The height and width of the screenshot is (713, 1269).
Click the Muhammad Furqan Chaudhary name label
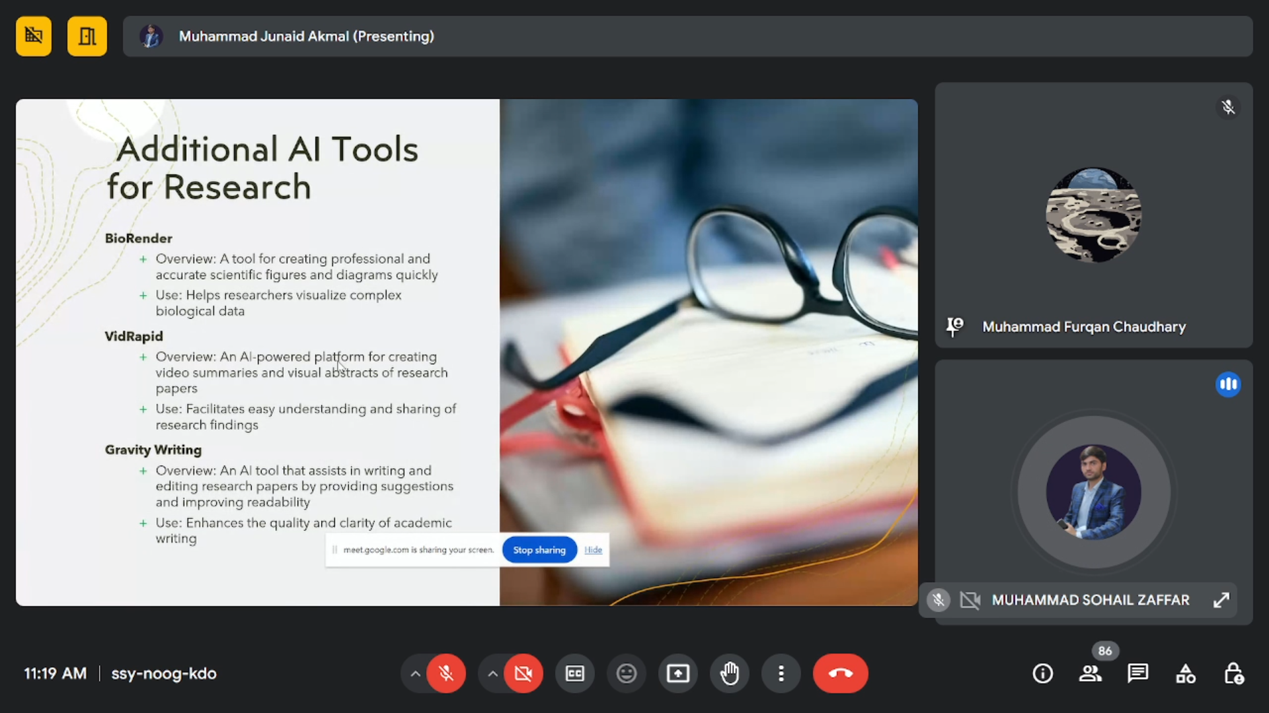(x=1084, y=327)
